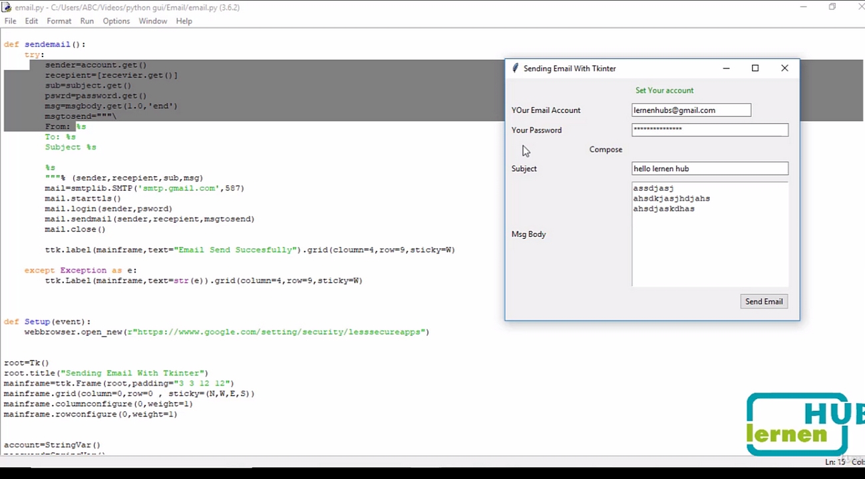This screenshot has width=865, height=479.
Task: Click the webbrowser.open_new code line
Action: pos(227,332)
